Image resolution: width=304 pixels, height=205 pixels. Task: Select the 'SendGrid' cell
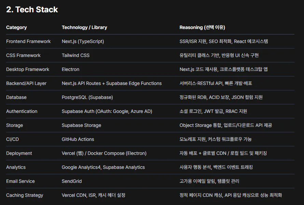72,181
